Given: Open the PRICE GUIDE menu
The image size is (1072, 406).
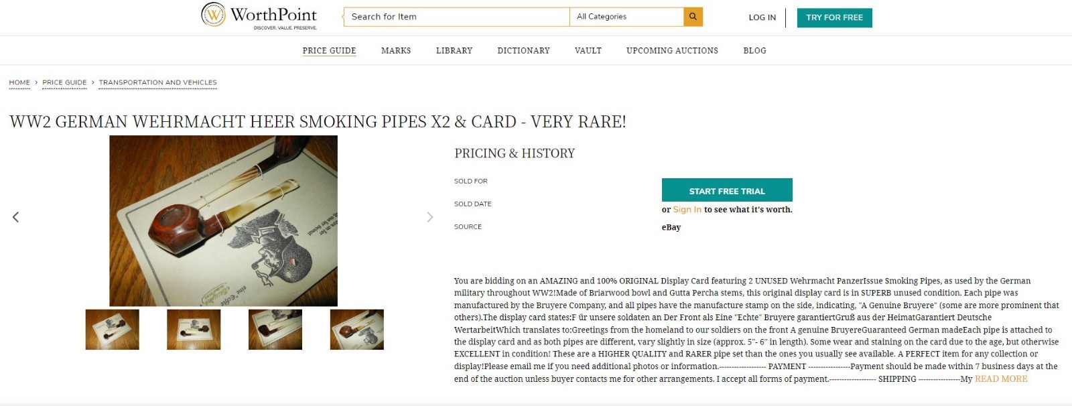Looking at the screenshot, I should 329,50.
